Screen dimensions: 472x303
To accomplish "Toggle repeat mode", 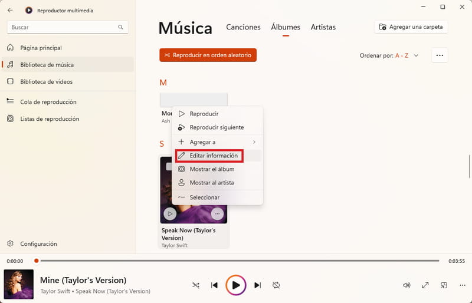I will [x=276, y=285].
